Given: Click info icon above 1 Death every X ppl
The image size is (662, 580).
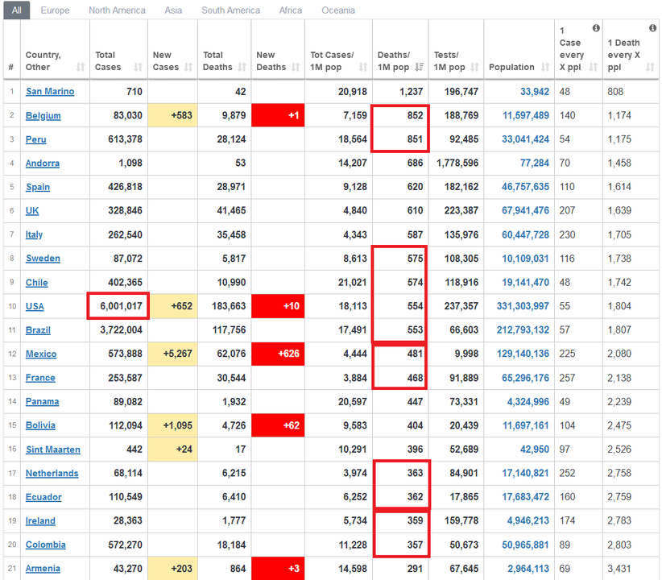Looking at the screenshot, I should tap(652, 28).
